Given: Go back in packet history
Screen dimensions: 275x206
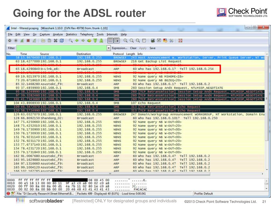Looking at the screenshot, I should 77,41.
